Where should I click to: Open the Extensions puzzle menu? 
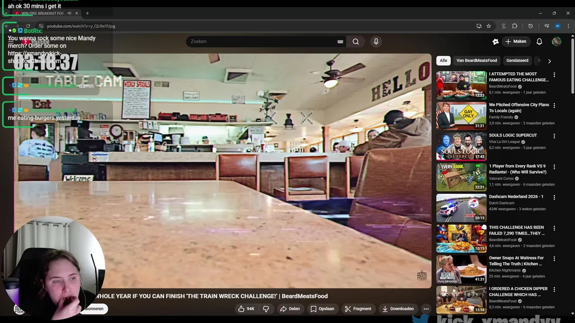[515, 26]
